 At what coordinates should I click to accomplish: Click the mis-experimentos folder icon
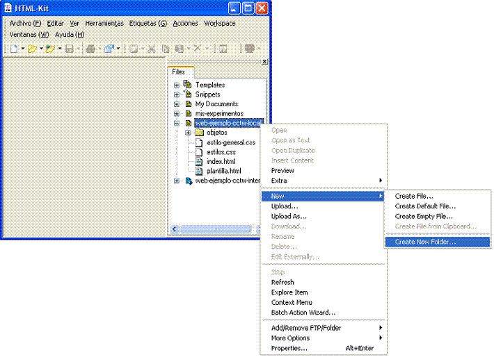[189, 113]
